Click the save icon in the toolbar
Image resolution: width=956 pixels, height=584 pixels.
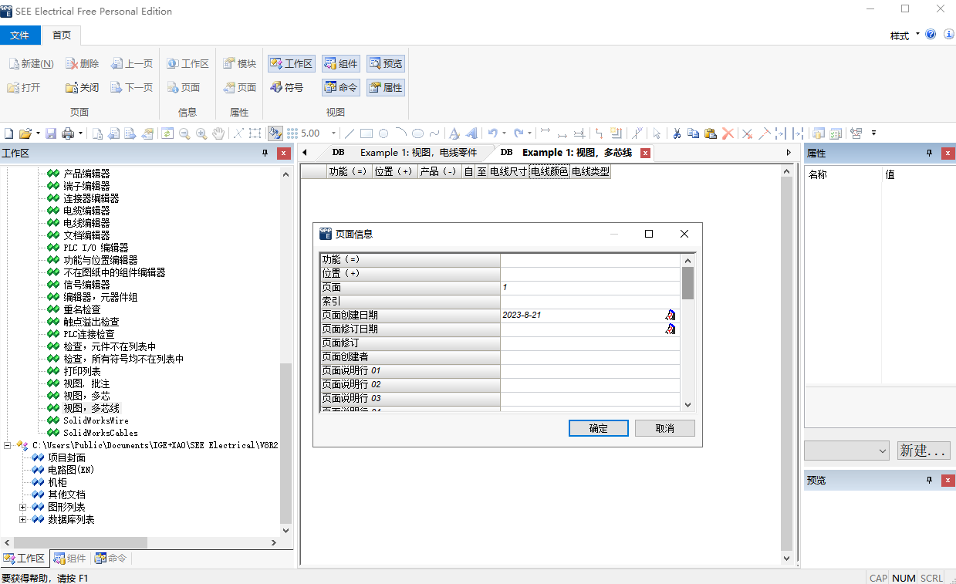(51, 133)
